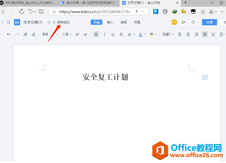226x163 pixels.
Task: Toggle underline formatting
Action: coord(113,34)
